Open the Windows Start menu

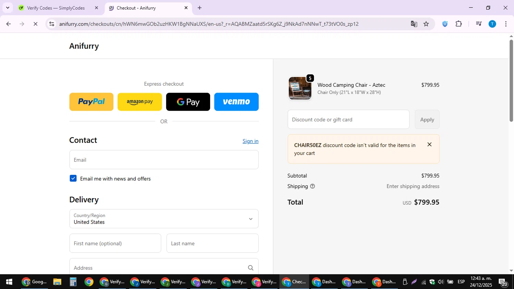[x=9, y=282]
